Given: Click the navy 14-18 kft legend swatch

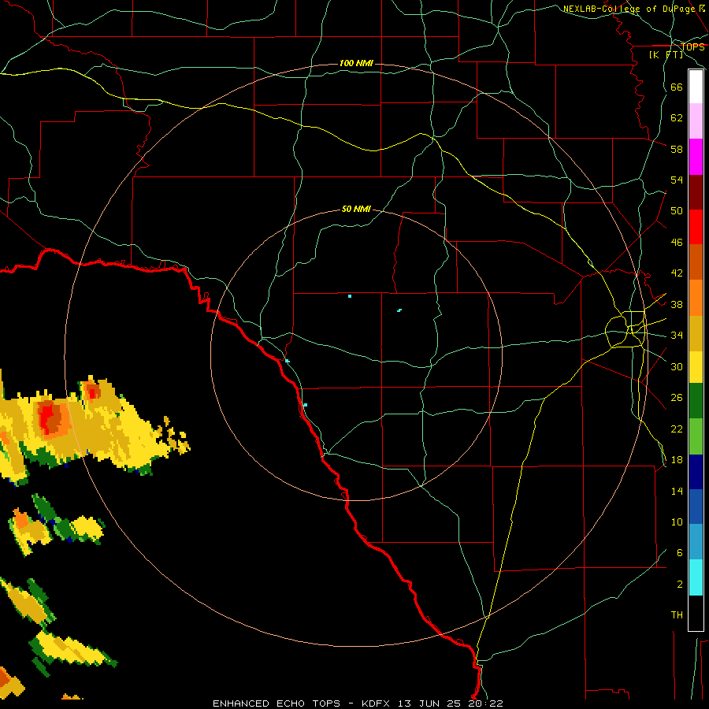Looking at the screenshot, I should [x=696, y=472].
